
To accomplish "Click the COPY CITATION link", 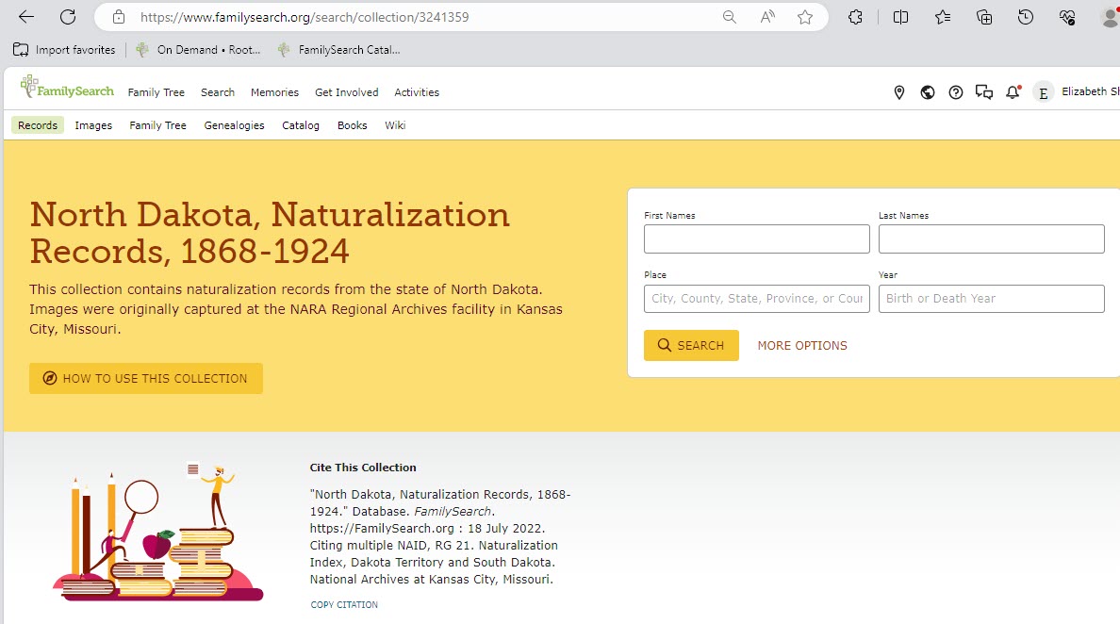I will coord(343,604).
